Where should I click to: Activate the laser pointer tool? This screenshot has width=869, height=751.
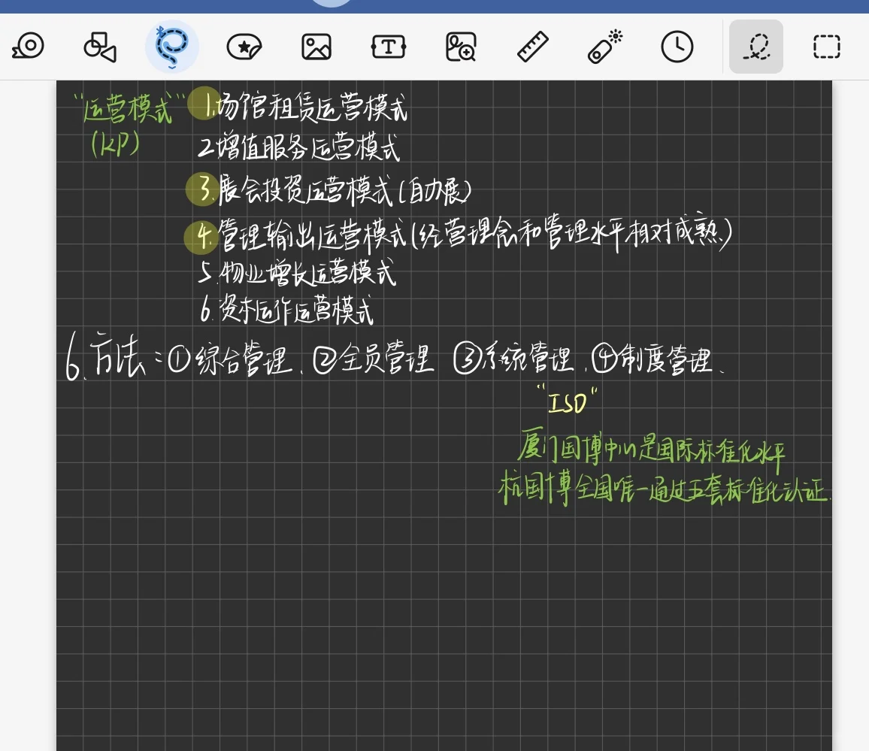point(604,47)
